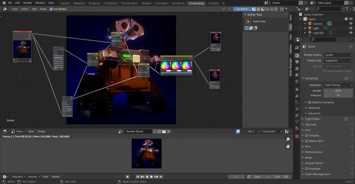This screenshot has height=184, width=355.
Task: Open the Render properties tab icon
Action: pos(297,55)
